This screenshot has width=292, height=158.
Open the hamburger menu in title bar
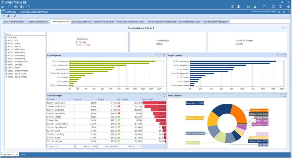click(2, 7)
